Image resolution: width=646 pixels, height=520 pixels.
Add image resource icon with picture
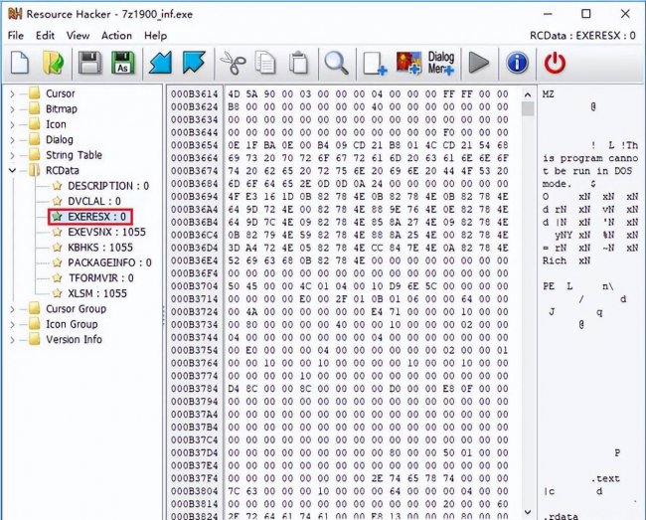tap(408, 63)
